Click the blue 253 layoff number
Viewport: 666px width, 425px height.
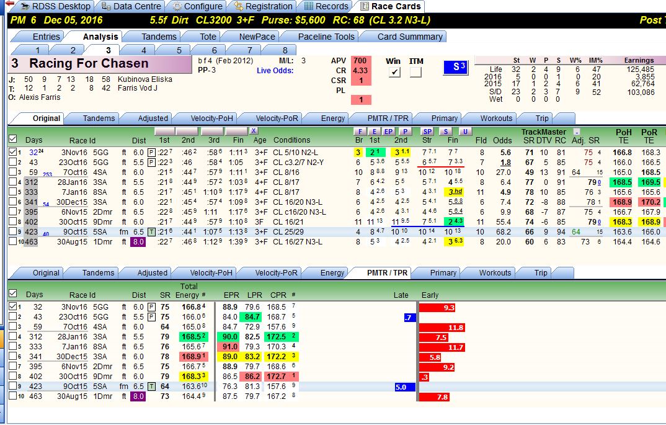[x=47, y=174]
